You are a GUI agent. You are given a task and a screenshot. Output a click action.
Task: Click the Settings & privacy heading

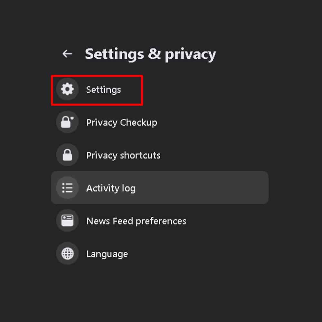coord(150,54)
